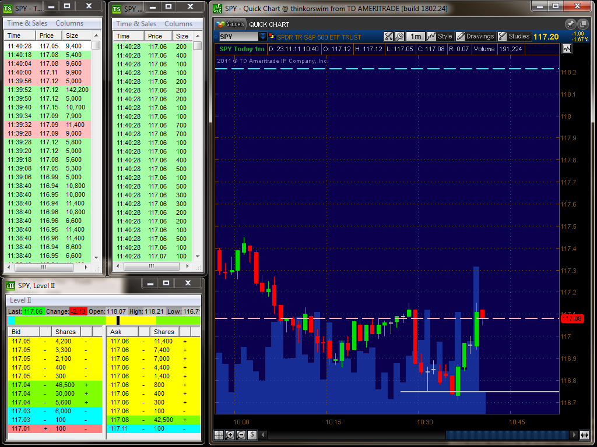The height and width of the screenshot is (447, 597).
Task: Select the 11:40:28 117.05 9,400 row
Action: [x=48, y=46]
